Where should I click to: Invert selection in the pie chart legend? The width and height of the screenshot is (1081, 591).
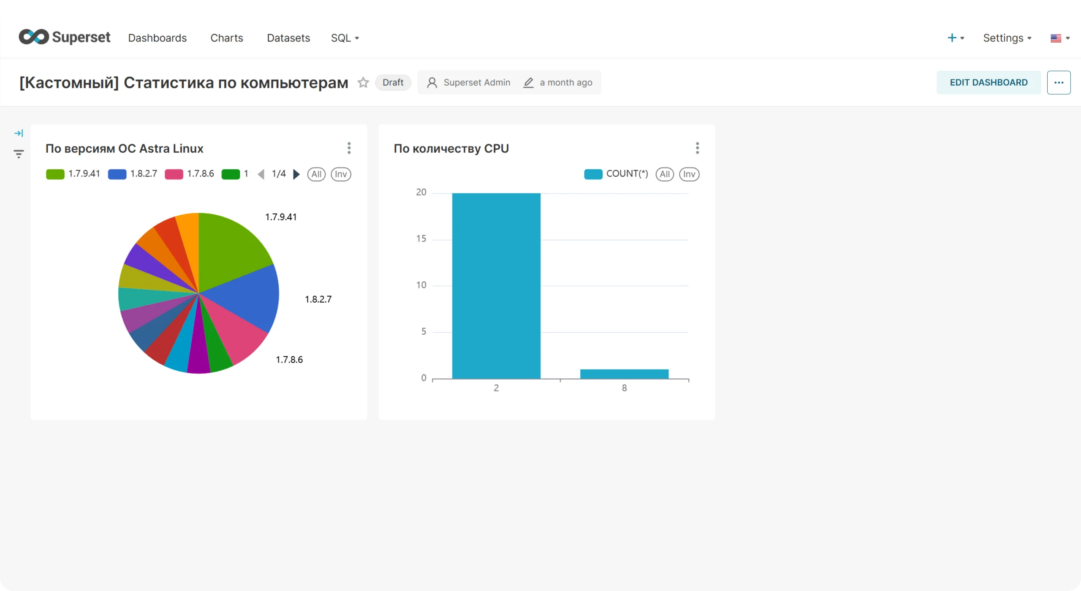(x=341, y=174)
